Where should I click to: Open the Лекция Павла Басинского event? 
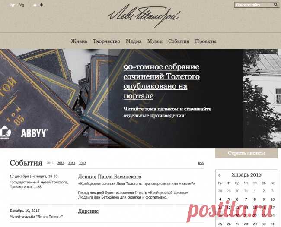[110, 177]
